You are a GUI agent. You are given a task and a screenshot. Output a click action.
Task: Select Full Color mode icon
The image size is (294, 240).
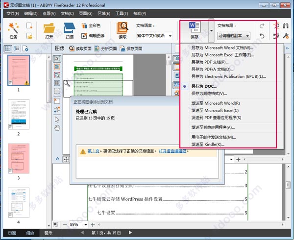tap(84, 25)
